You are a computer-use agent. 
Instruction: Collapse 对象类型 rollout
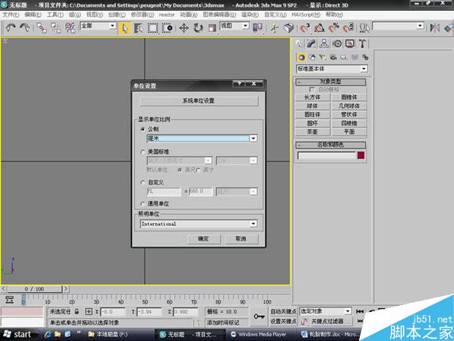pos(331,82)
